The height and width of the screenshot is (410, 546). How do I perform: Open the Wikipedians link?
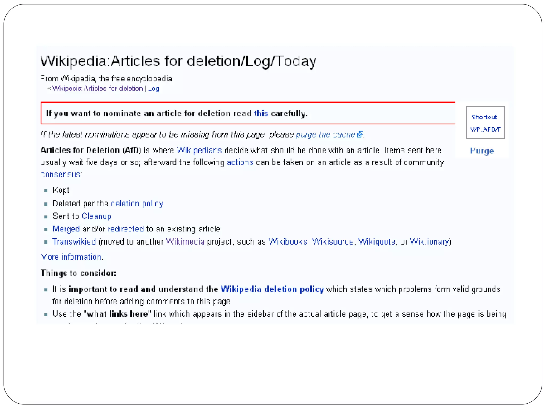click(199, 150)
